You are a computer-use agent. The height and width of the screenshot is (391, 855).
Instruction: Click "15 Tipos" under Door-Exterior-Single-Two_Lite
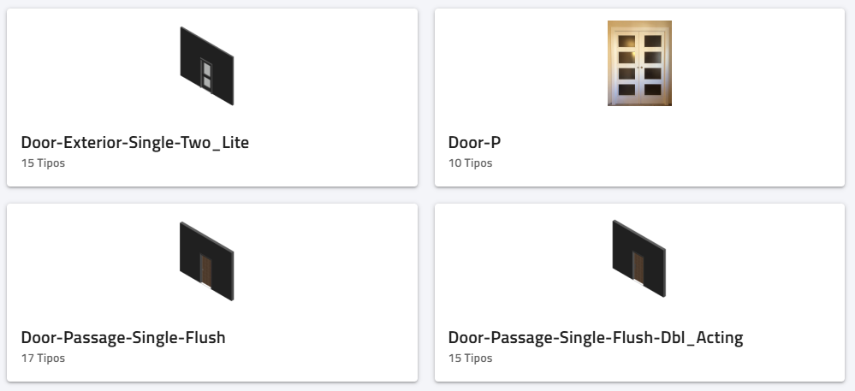43,163
